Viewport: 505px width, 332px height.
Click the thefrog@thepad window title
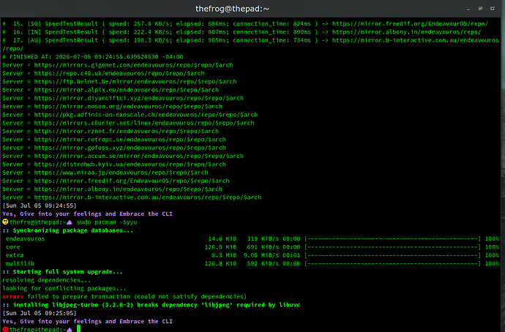(232, 9)
